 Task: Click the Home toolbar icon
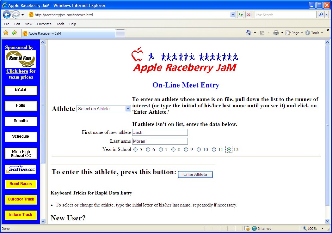click(x=249, y=33)
